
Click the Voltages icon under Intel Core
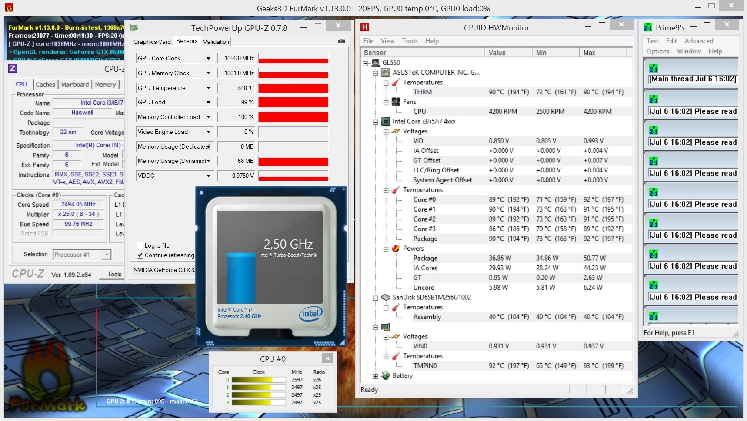pyautogui.click(x=396, y=131)
